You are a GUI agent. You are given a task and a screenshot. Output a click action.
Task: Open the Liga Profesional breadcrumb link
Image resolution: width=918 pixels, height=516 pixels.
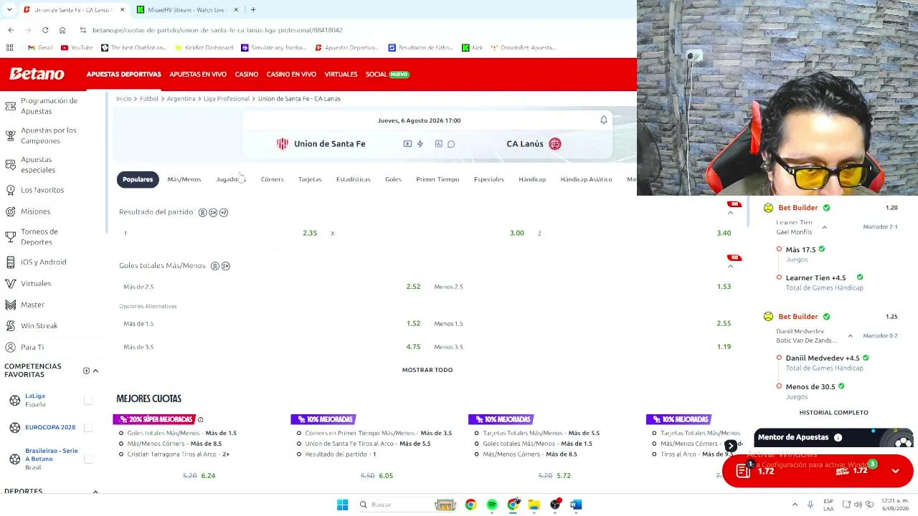point(227,98)
